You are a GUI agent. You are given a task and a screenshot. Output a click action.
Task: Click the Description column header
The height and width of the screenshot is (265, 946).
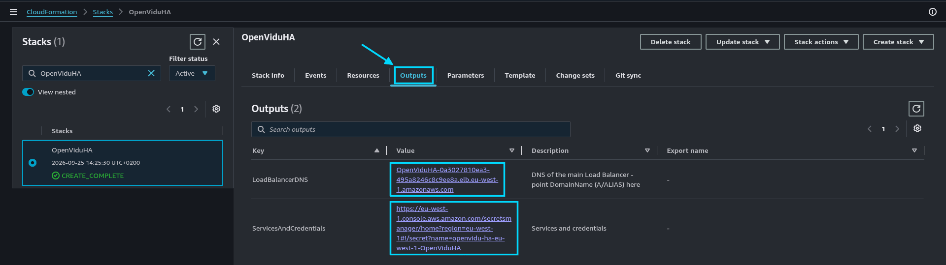click(550, 150)
